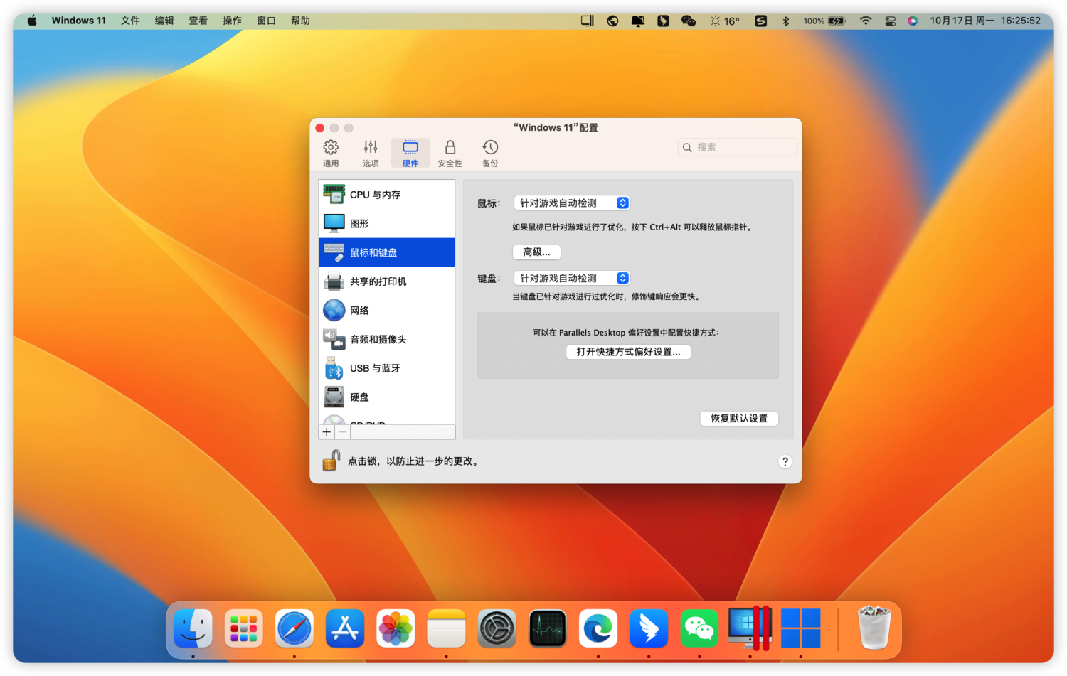Open the Windows 11 app menu
Viewport: 1067px width, 676px height.
[78, 21]
